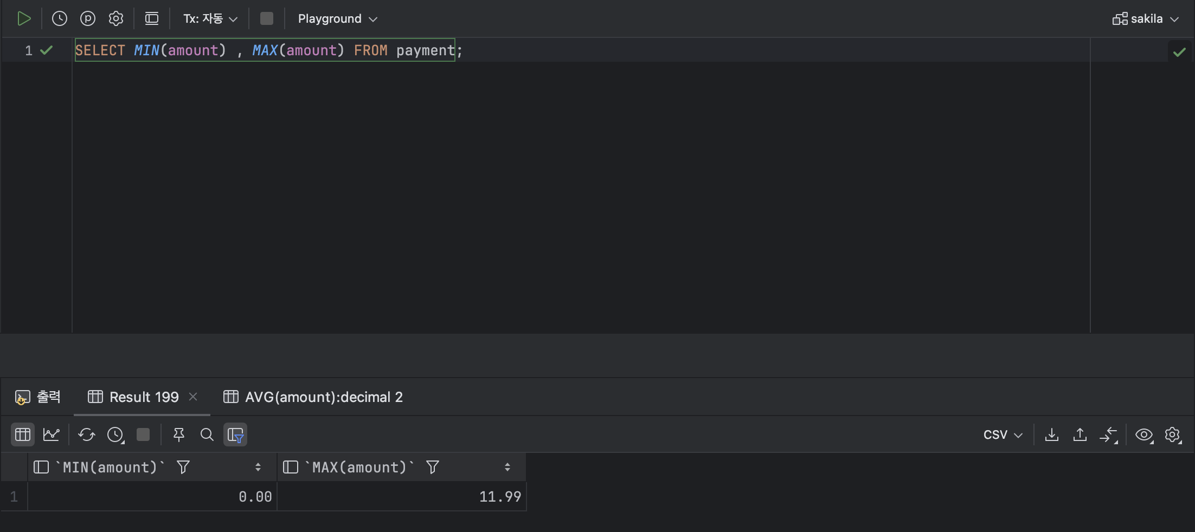Click the in-editor results layout icon

click(x=152, y=19)
